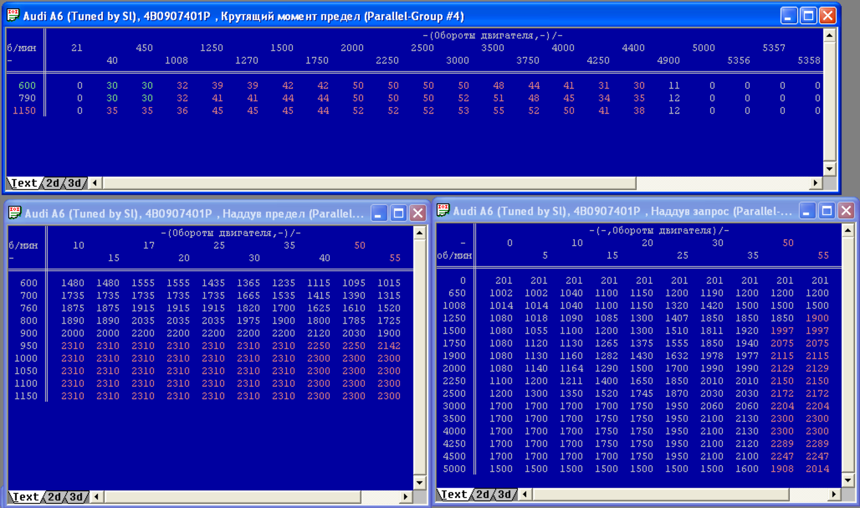Viewport: 860px width, 508px height.
Task: Switch torque limit window to 2d tab
Action: coord(53,183)
